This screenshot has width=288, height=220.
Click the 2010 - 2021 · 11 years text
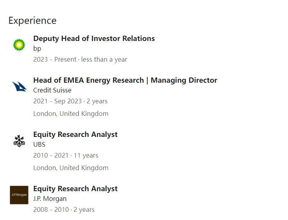tap(66, 155)
